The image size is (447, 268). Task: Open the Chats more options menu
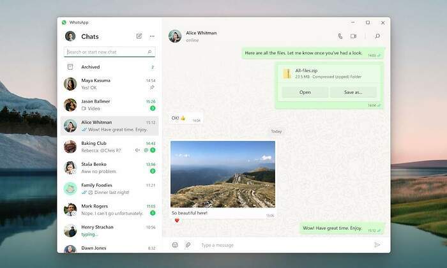pos(152,36)
